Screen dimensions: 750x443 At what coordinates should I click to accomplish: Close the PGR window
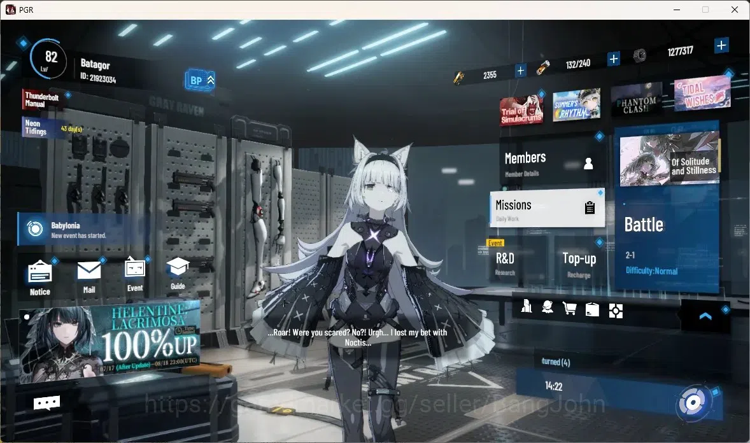(x=734, y=10)
